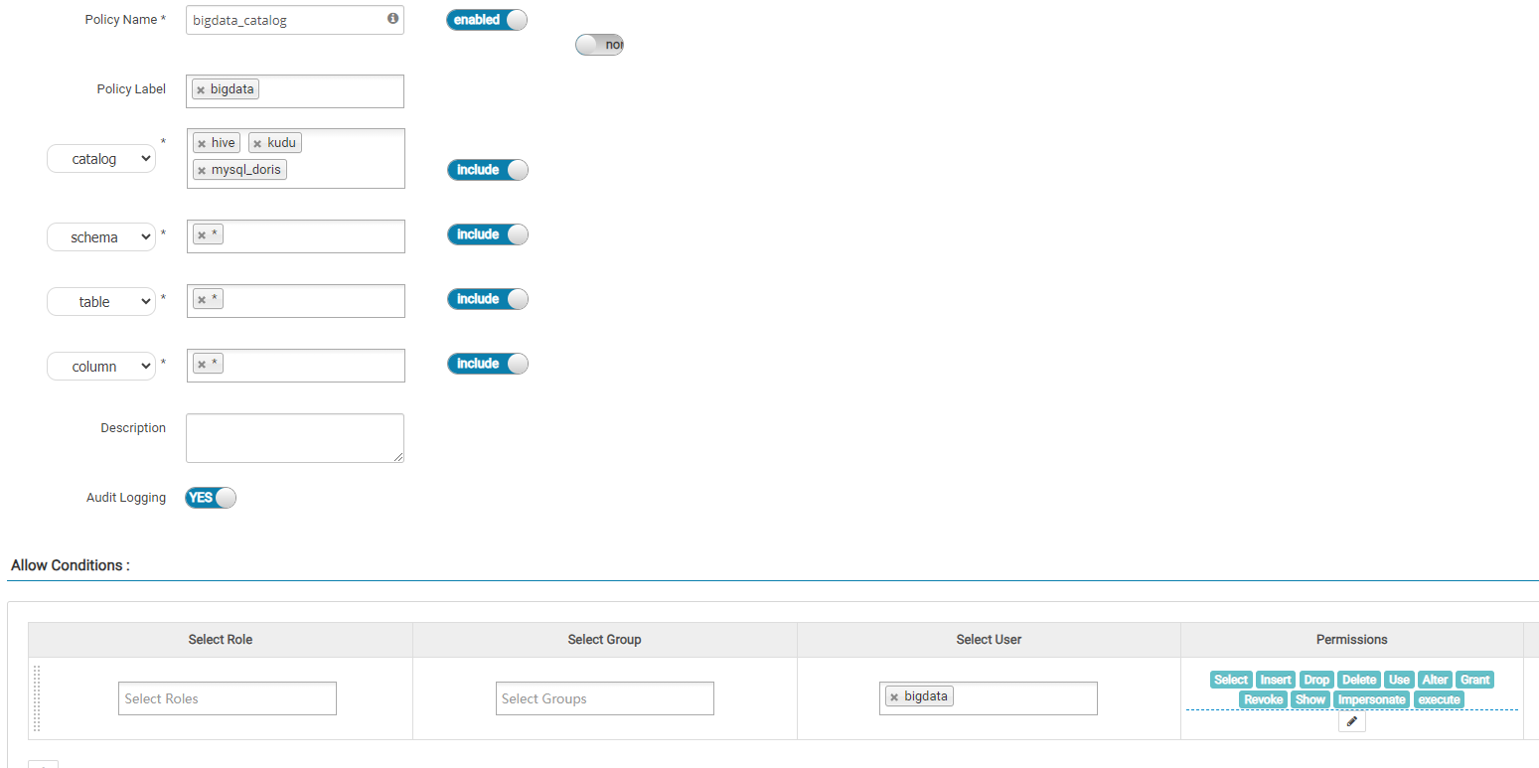Switch the normal/override policy toggle

click(x=599, y=44)
